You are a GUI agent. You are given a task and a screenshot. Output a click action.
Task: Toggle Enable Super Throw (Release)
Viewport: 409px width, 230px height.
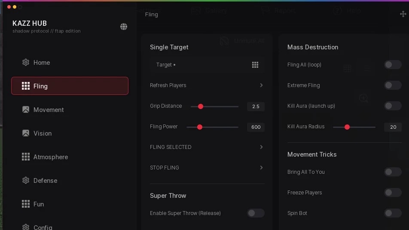pyautogui.click(x=256, y=213)
